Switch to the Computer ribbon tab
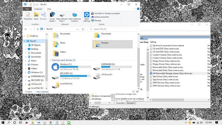This screenshot has height=125, width=222. coord(38,9)
